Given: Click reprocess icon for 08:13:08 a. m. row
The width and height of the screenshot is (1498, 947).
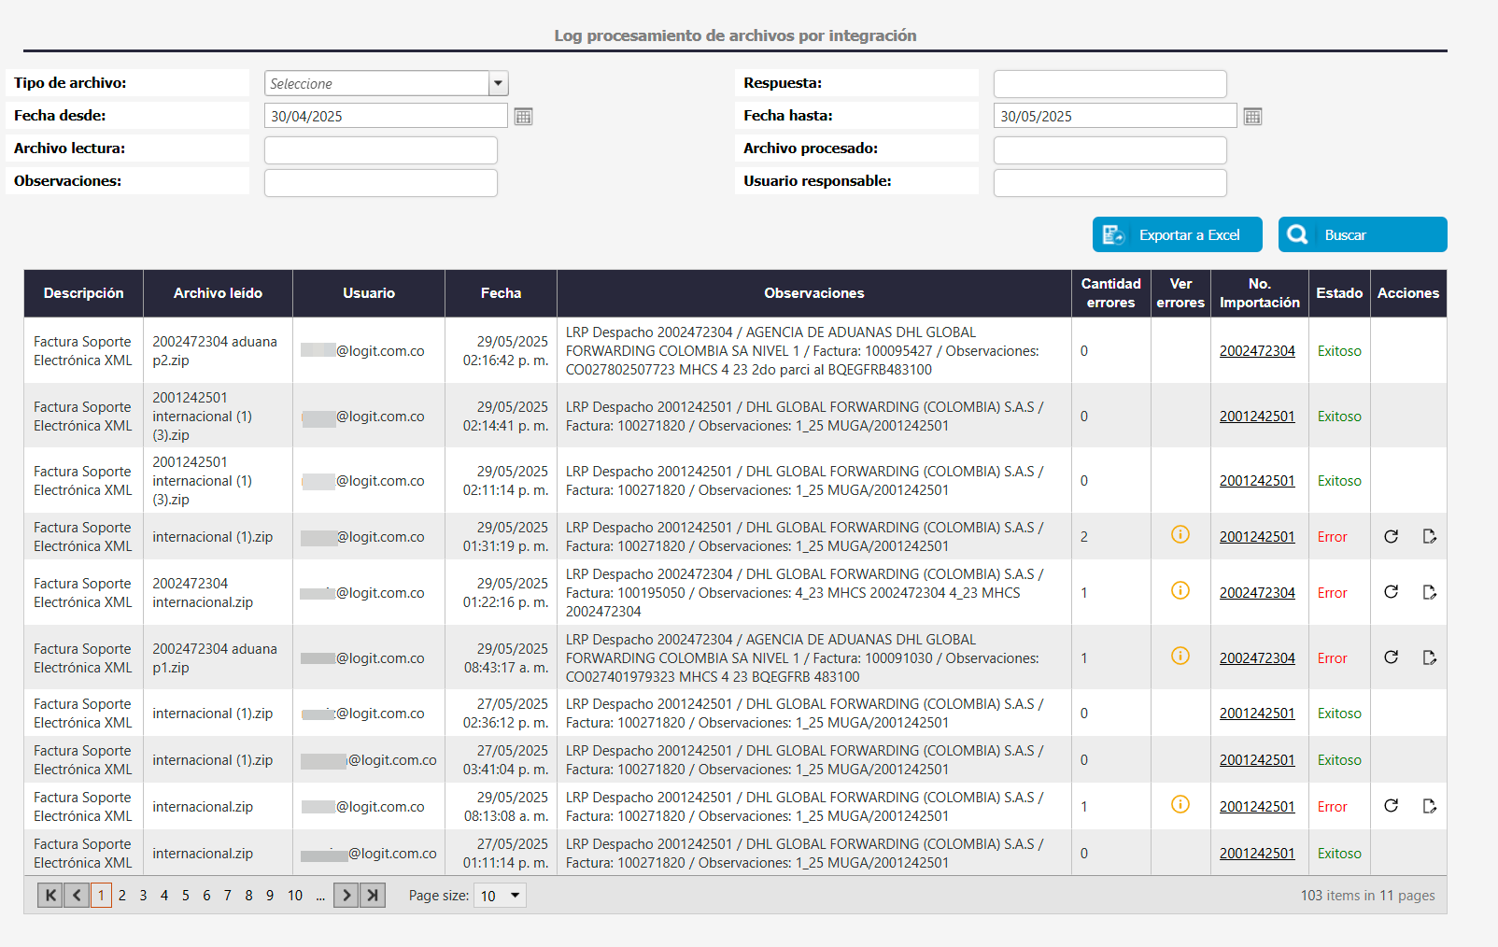Looking at the screenshot, I should (1391, 806).
